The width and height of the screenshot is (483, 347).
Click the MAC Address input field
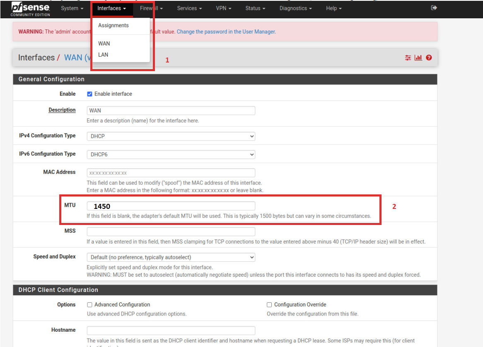[x=171, y=173]
